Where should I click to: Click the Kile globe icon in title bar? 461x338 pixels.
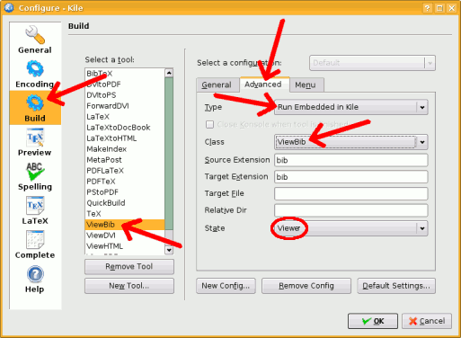point(9,7)
